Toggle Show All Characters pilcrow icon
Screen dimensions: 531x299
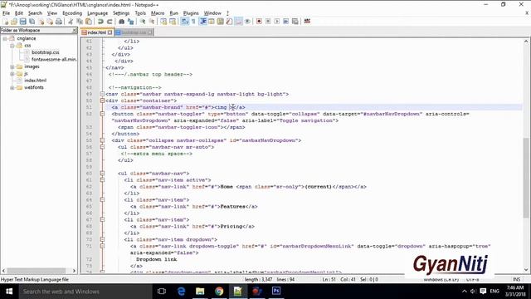tap(193, 22)
